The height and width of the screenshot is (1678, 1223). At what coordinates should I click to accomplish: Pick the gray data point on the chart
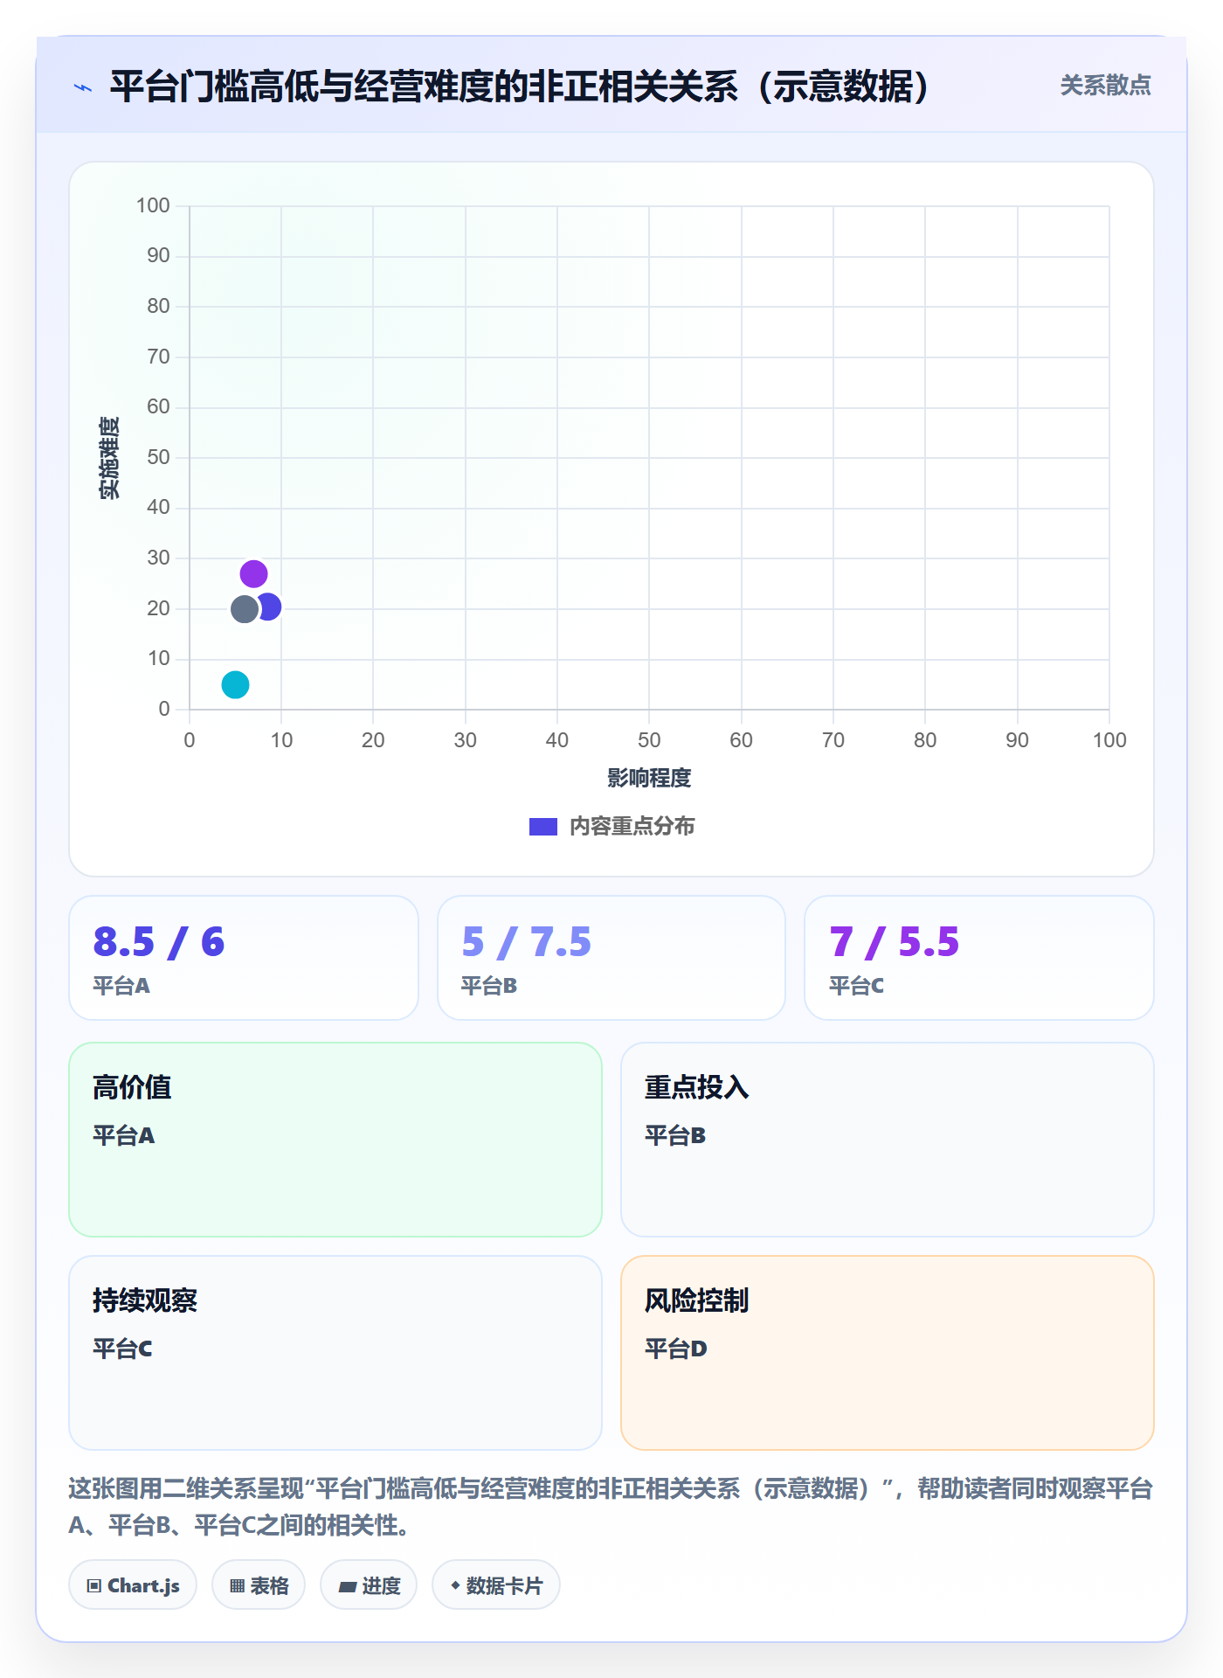245,609
